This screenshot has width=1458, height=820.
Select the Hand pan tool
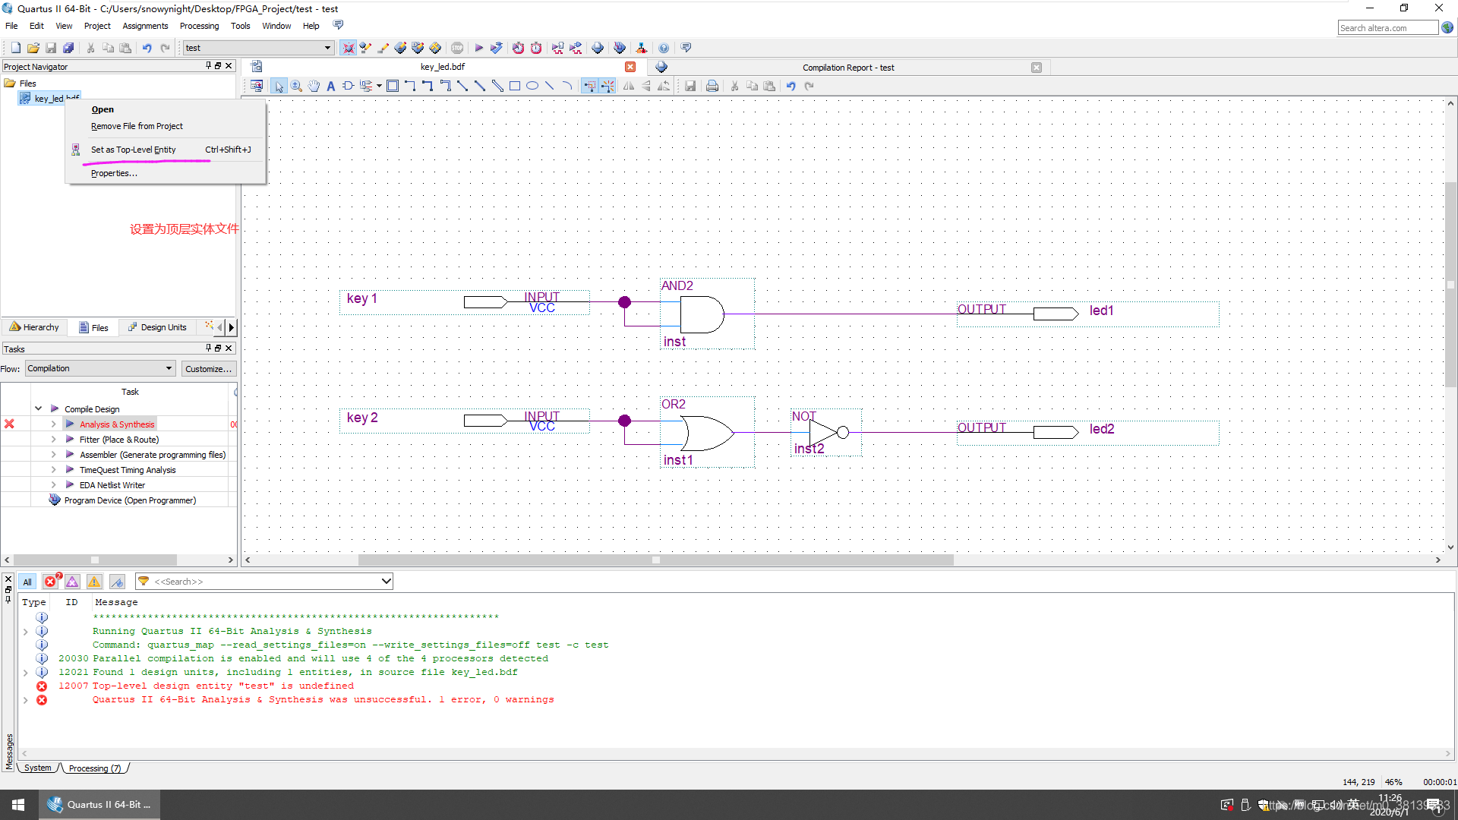coord(314,86)
